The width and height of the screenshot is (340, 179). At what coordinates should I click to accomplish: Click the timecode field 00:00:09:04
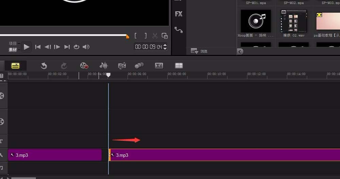[149, 47]
